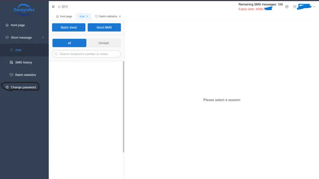Click the front page house icon in sidebar
Viewport: 319px width, 179px height.
(7, 25)
